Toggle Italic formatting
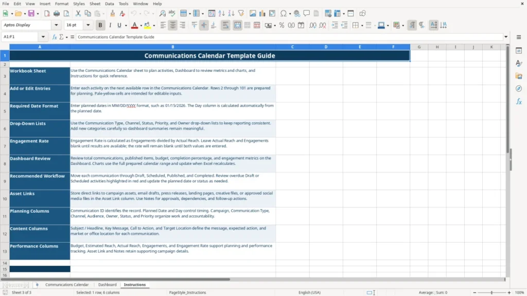Viewport: 527px width, 296px height. [x=110, y=25]
